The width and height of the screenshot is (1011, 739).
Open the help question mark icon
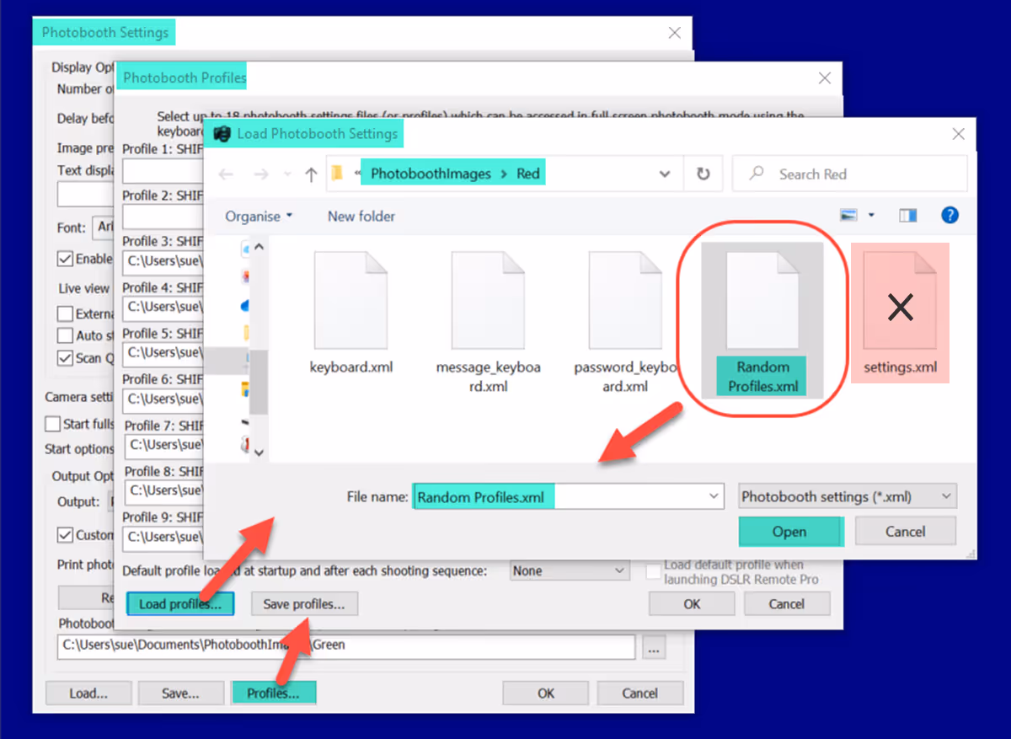[x=949, y=216]
